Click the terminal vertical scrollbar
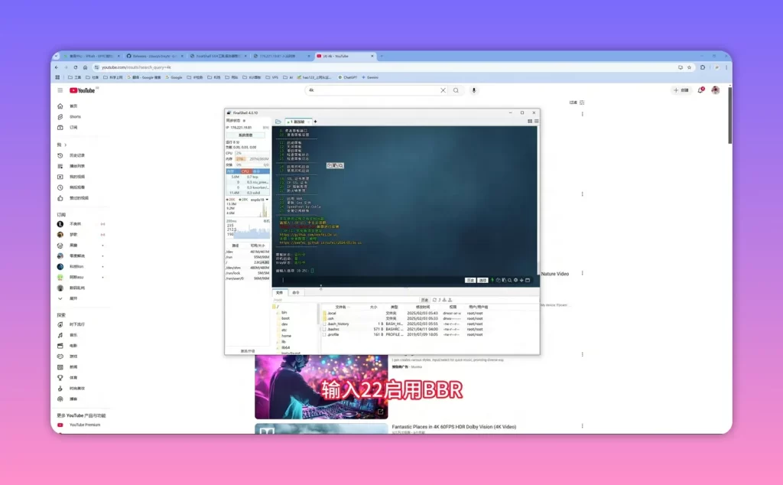783x485 pixels. point(538,200)
